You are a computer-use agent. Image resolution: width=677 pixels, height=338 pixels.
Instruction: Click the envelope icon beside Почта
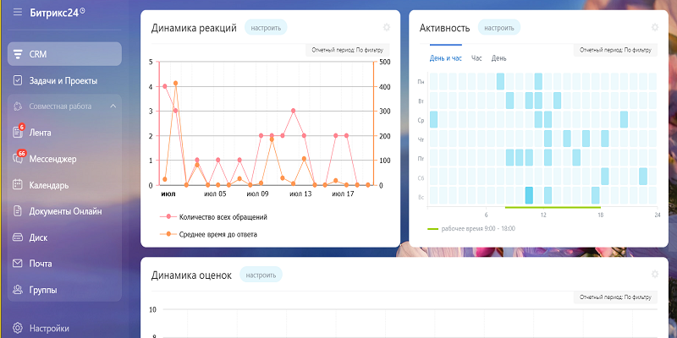(18, 264)
